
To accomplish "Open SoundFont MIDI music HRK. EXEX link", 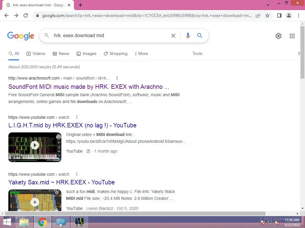I will tap(89, 87).
